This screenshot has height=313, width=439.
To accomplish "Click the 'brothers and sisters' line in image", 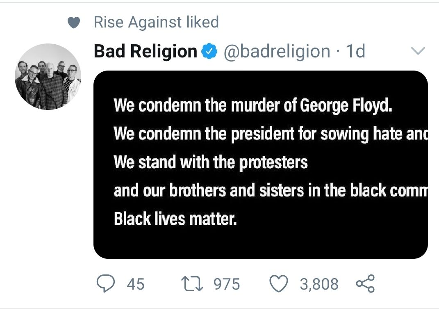I will coord(270,191).
